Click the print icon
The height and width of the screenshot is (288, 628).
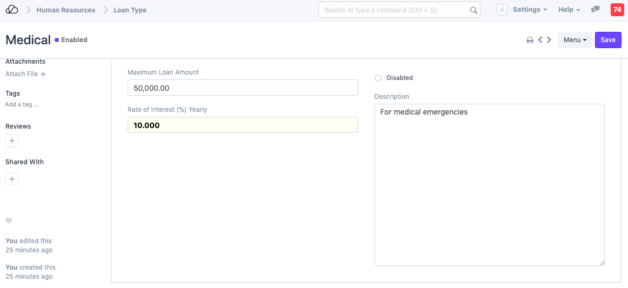pyautogui.click(x=530, y=40)
